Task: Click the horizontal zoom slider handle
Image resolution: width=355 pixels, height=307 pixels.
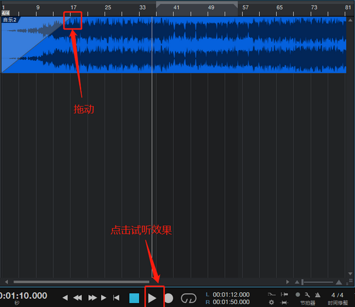Action: coord(302,282)
